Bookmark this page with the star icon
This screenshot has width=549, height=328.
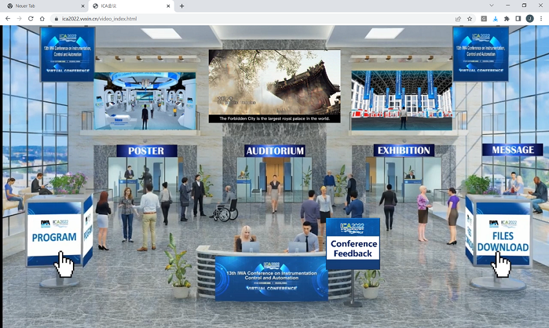(470, 19)
